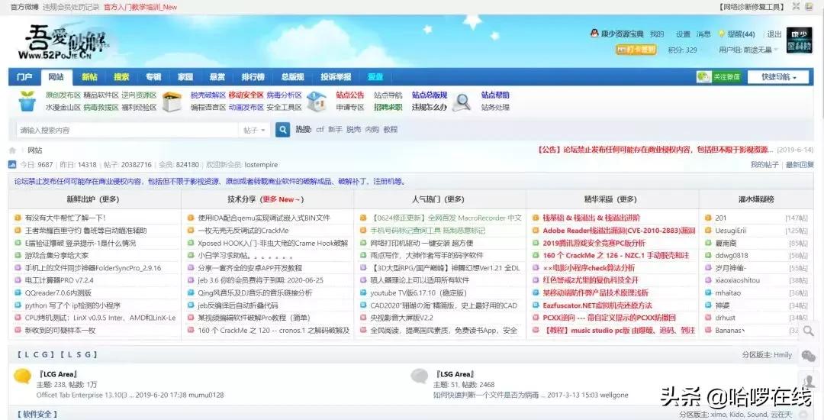The width and height of the screenshot is (824, 420).
Task: Open the 移动安全区 forum link
Action: pyautogui.click(x=246, y=95)
